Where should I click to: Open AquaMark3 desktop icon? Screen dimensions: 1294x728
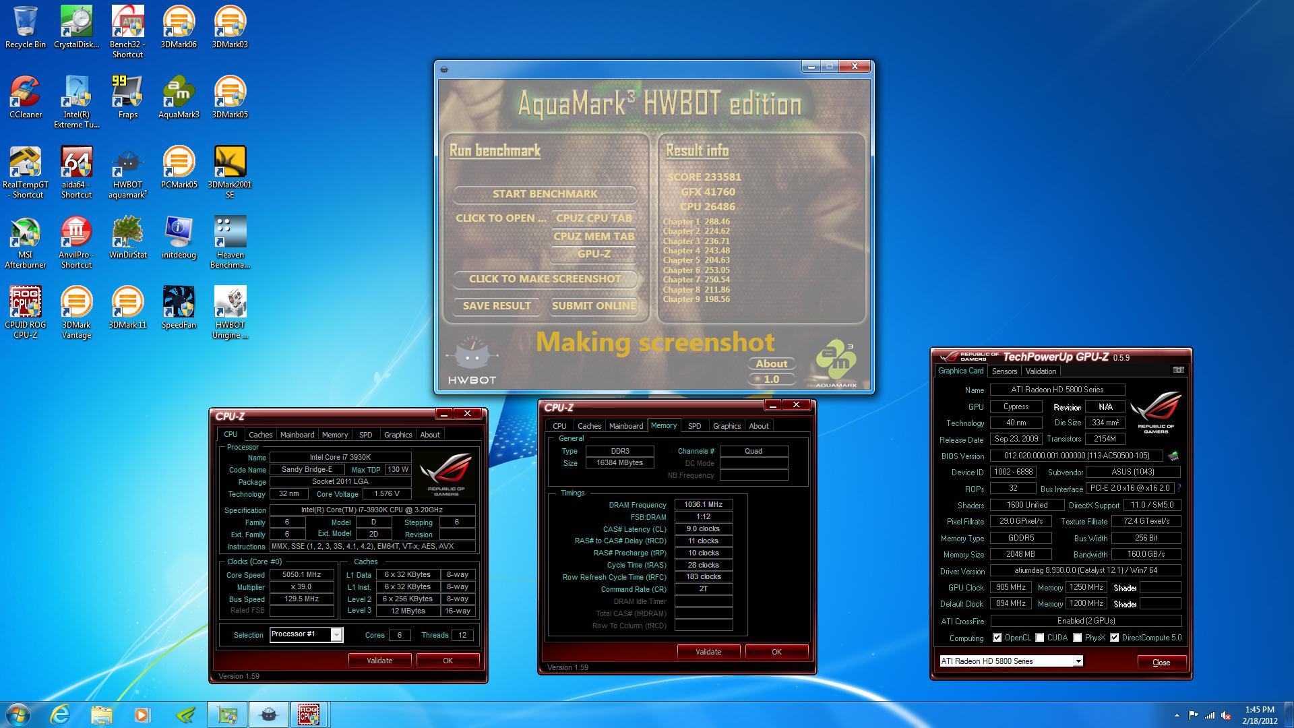[x=179, y=97]
